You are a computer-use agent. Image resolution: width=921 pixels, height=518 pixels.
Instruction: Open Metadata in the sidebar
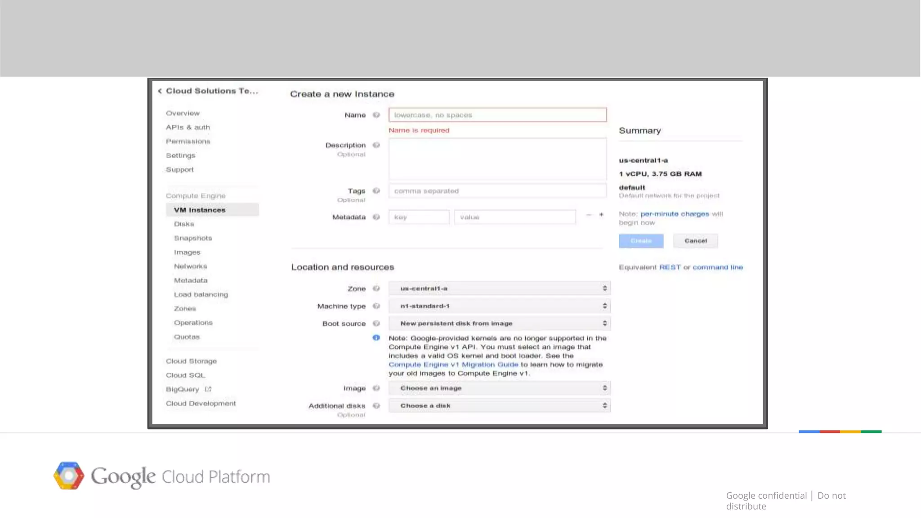point(191,281)
